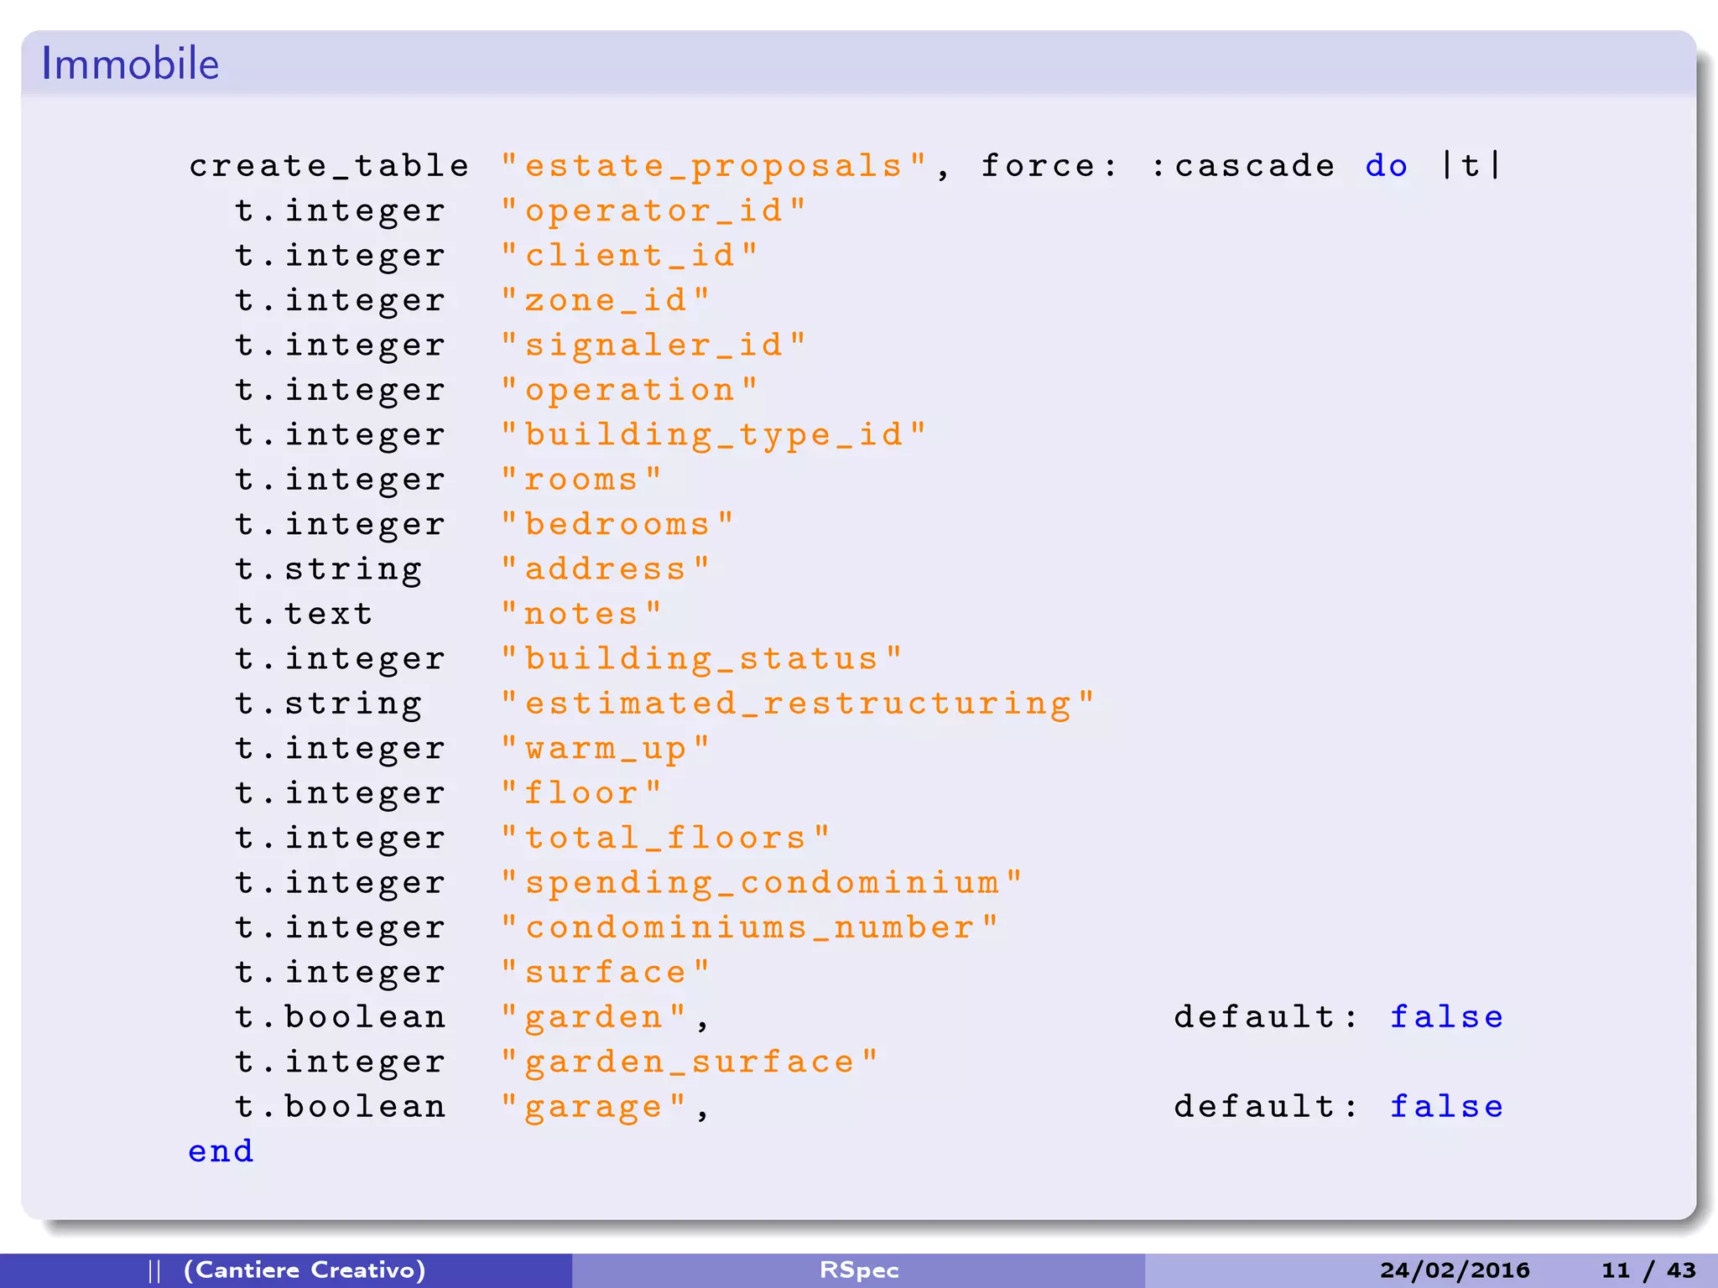1718x1288 pixels.
Task: Click "t.boolean" on the garage row
Action: (341, 1107)
